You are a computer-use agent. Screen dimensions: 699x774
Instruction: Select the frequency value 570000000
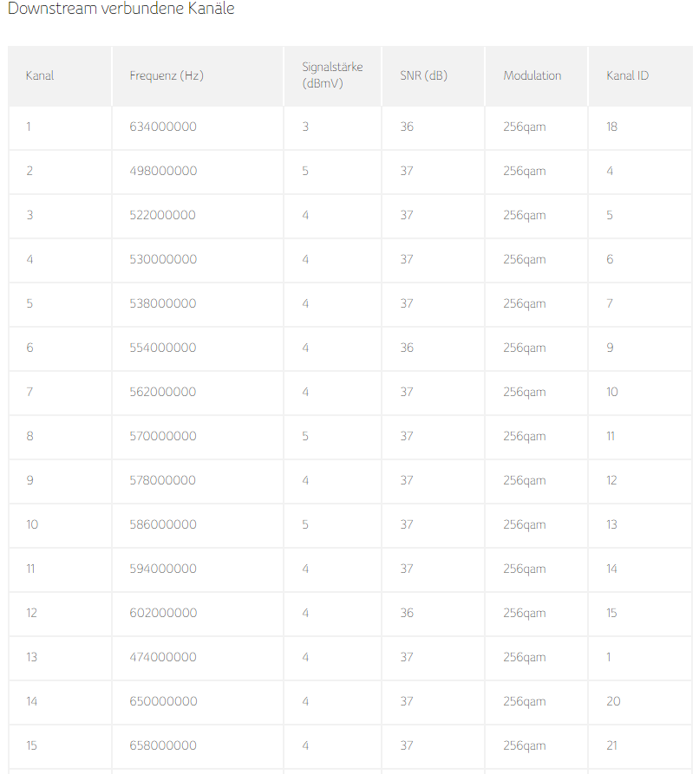163,436
